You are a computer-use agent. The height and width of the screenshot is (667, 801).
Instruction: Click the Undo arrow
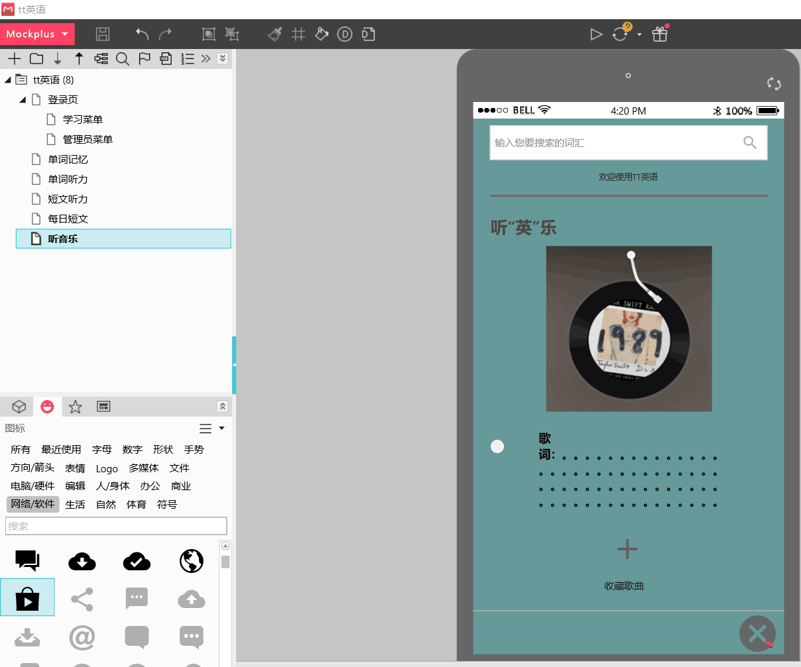tap(142, 34)
